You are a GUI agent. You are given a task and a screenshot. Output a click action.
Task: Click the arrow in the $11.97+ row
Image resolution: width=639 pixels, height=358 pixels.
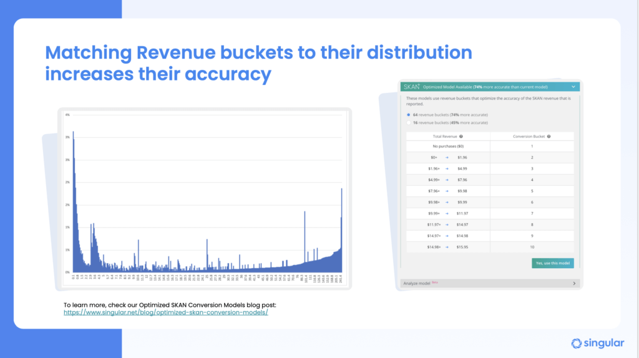pos(447,225)
